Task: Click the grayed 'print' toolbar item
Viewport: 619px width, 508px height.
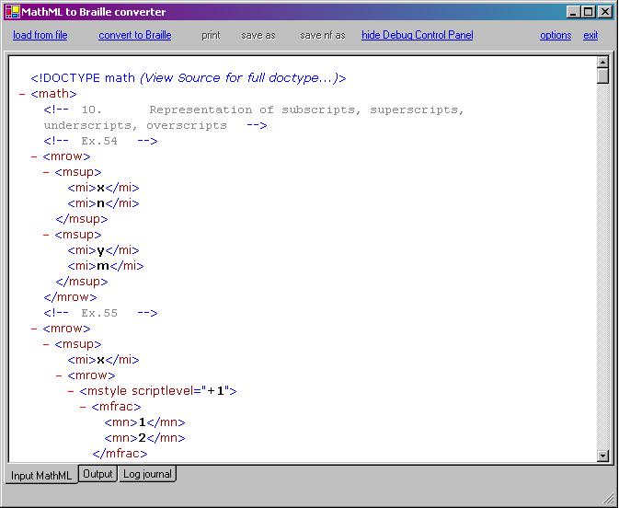Action: 211,35
